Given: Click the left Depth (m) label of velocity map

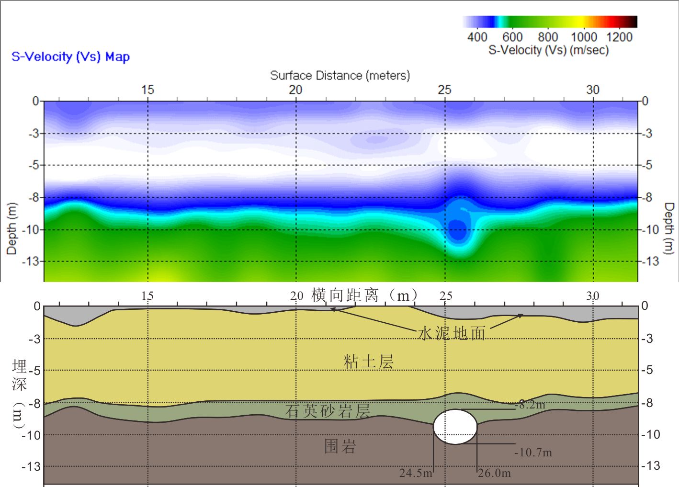Looking at the screenshot, I should coord(11,228).
